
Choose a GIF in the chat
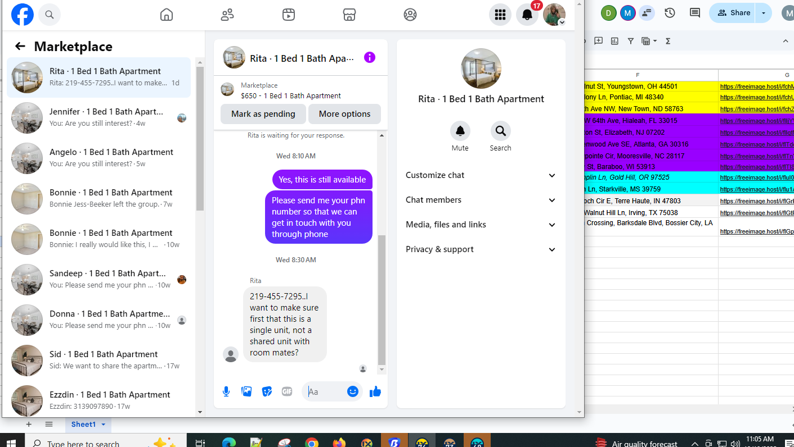(287, 391)
